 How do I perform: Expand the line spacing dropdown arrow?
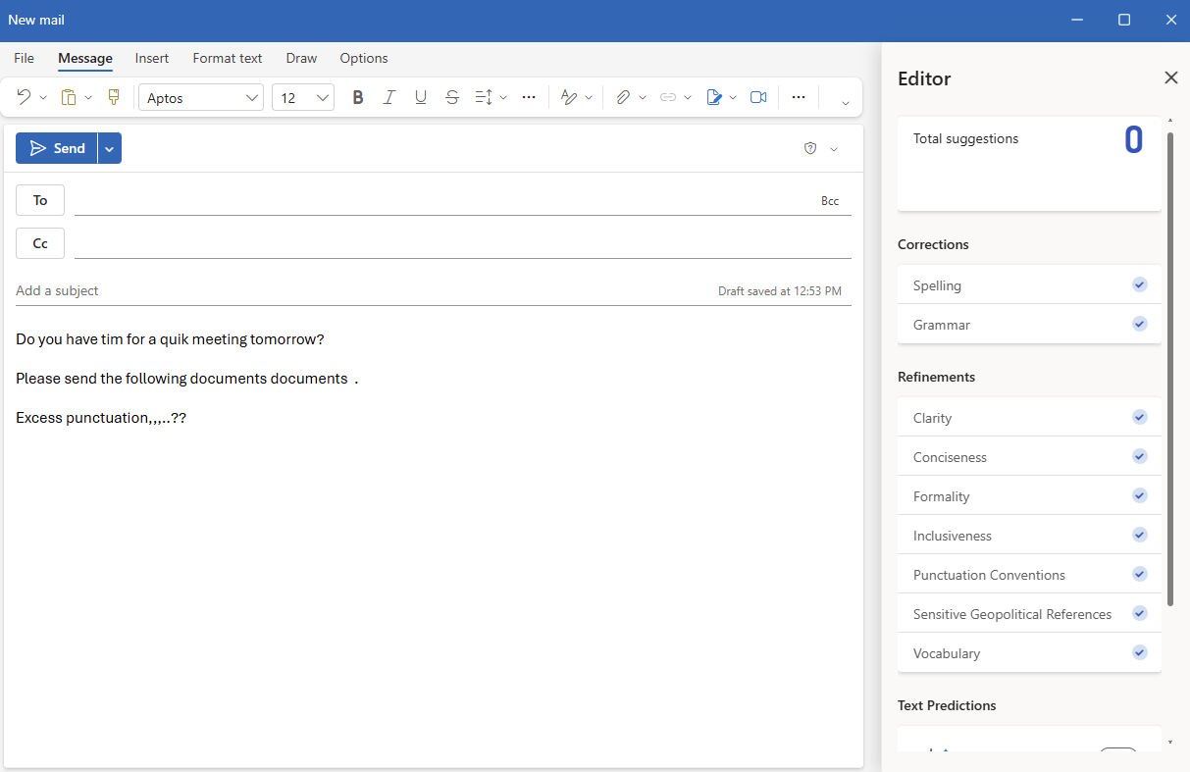pos(503,98)
